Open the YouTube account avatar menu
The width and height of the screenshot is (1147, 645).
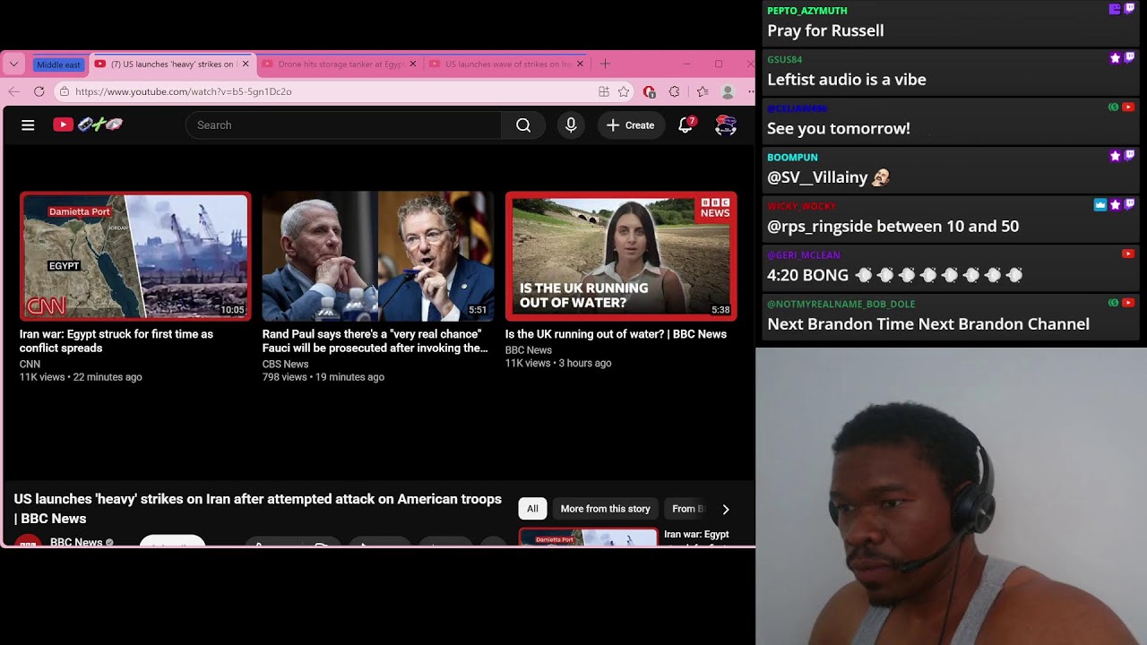click(x=726, y=125)
